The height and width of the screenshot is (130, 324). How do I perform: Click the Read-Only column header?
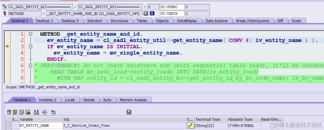click(x=272, y=119)
